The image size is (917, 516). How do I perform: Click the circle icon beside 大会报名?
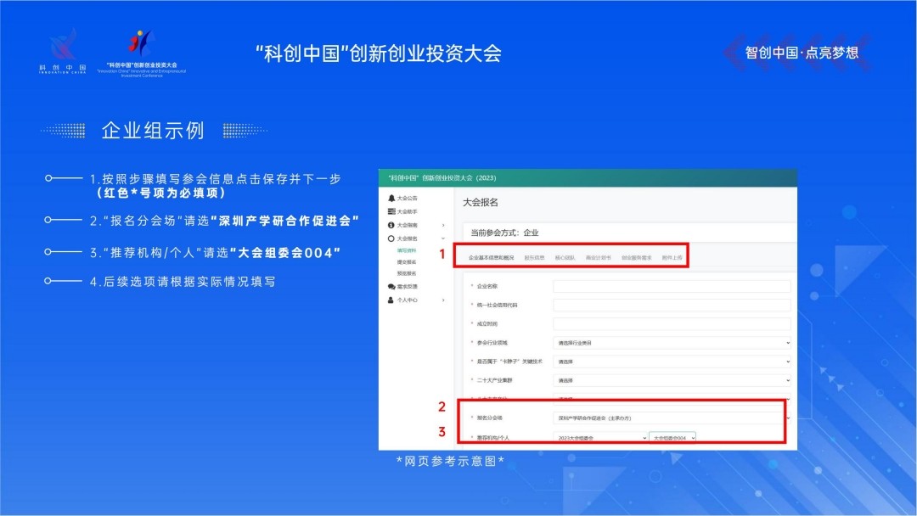(391, 239)
